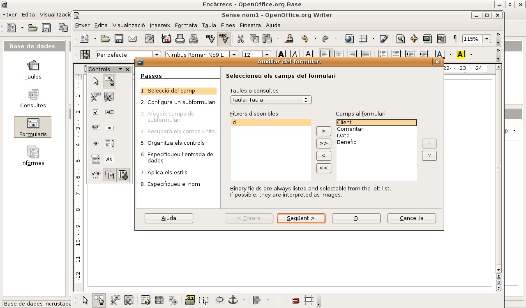The image size is (526, 308).
Task: Select the Check Box control tool
Action: coord(95,112)
